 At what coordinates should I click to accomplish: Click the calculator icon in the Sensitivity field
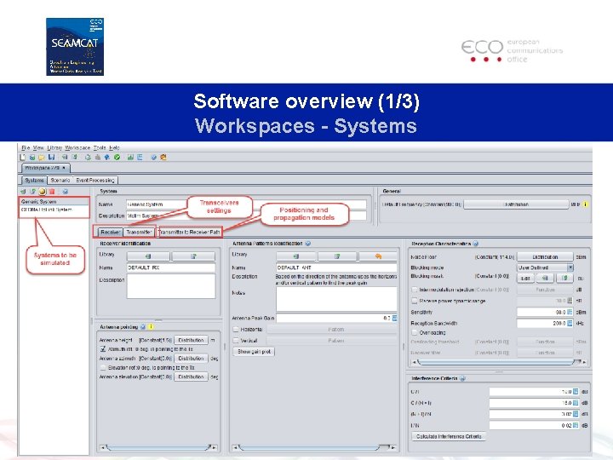[x=570, y=312]
